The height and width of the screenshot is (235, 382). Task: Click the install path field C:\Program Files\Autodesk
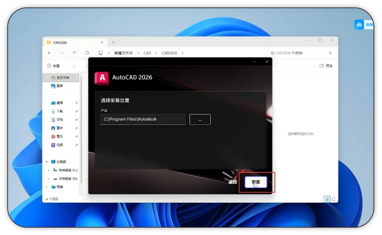tap(143, 119)
